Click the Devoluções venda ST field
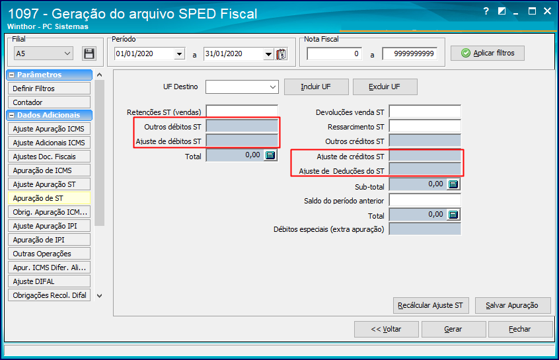This screenshot has width=559, height=360. pos(425,112)
